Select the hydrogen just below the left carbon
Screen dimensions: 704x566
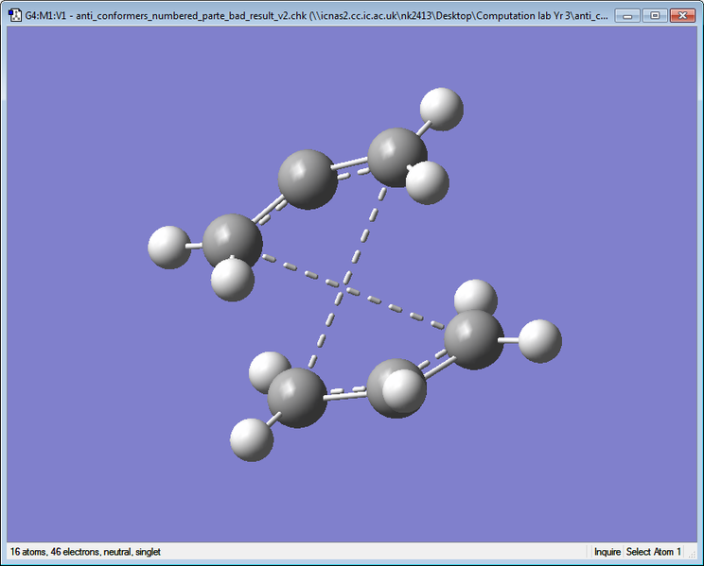(233, 280)
